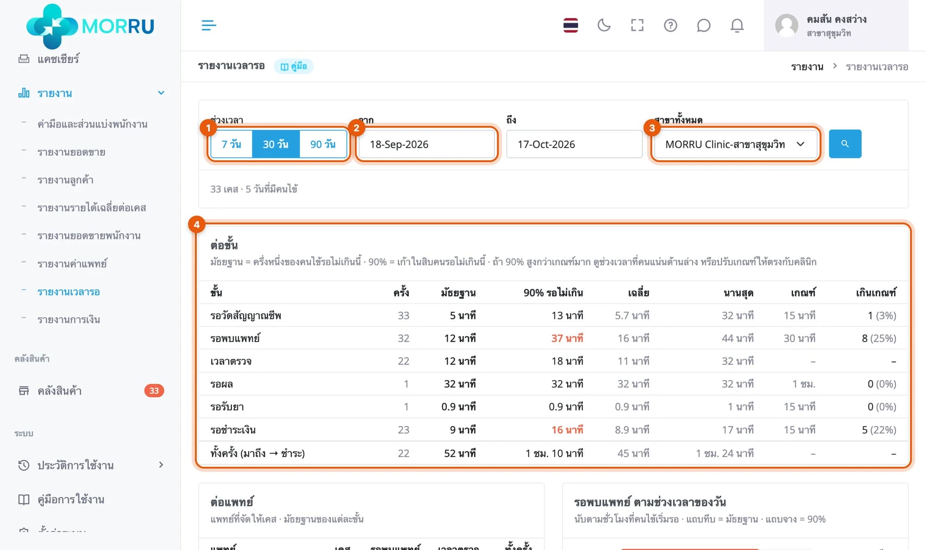Select รายงานเวลารอ in sidebar
The height and width of the screenshot is (550, 926).
(69, 292)
